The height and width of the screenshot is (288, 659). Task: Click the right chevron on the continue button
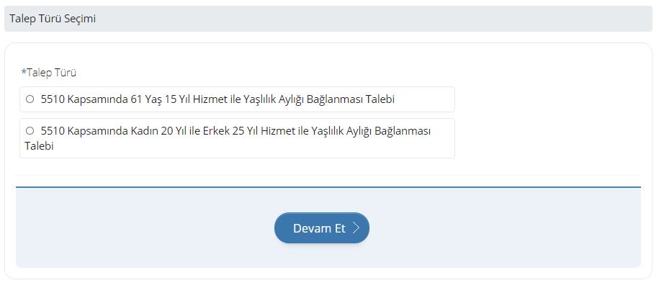[356, 228]
